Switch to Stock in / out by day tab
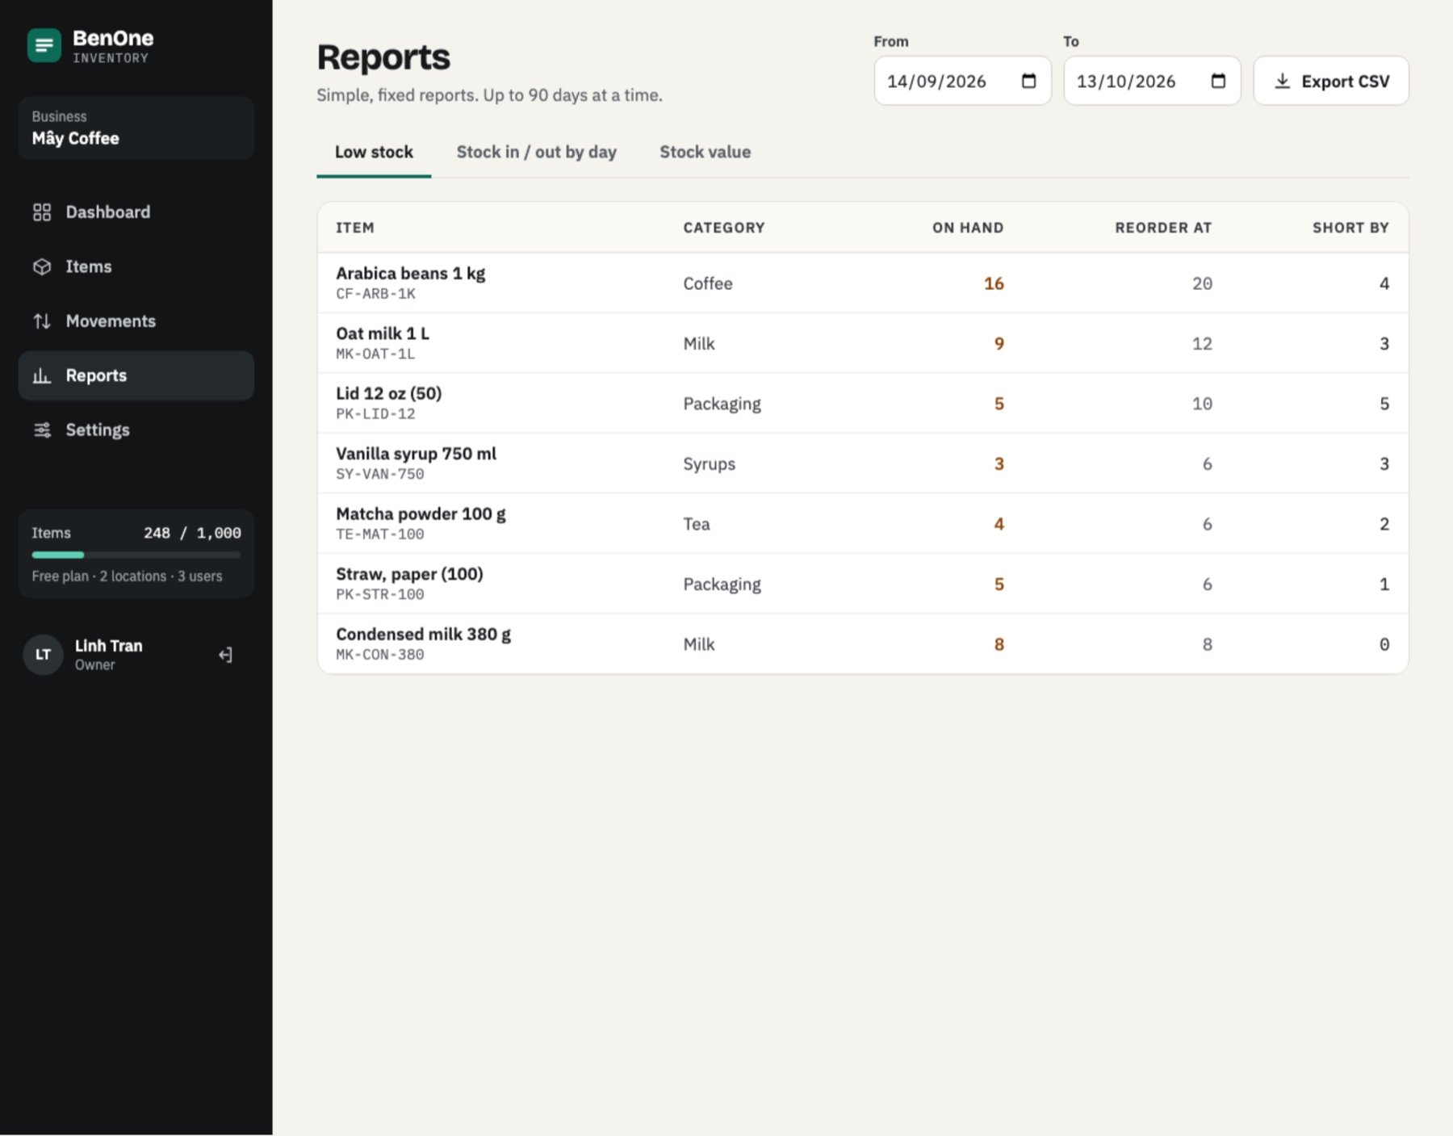The width and height of the screenshot is (1453, 1136). coord(536,152)
